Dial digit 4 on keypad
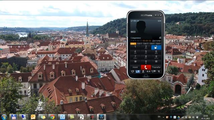Screen dimensions: 214x120 (x=135, y=52)
